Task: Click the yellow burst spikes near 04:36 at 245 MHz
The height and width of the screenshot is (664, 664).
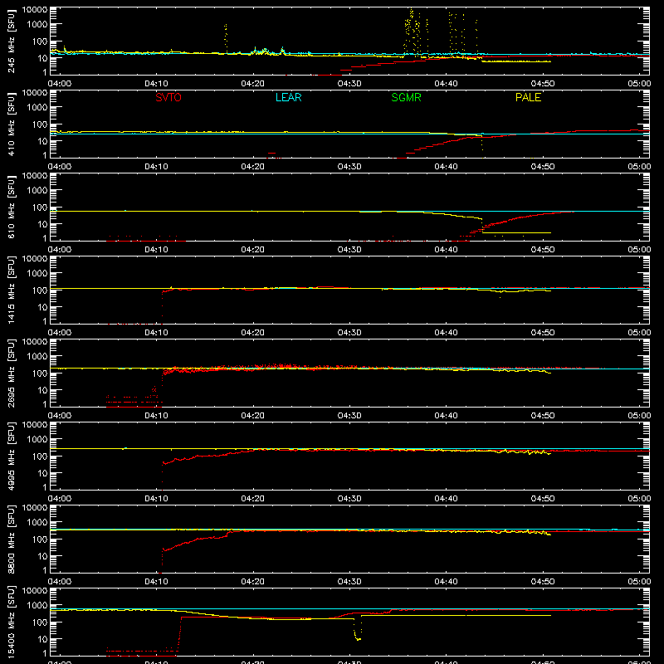Action: (x=413, y=32)
